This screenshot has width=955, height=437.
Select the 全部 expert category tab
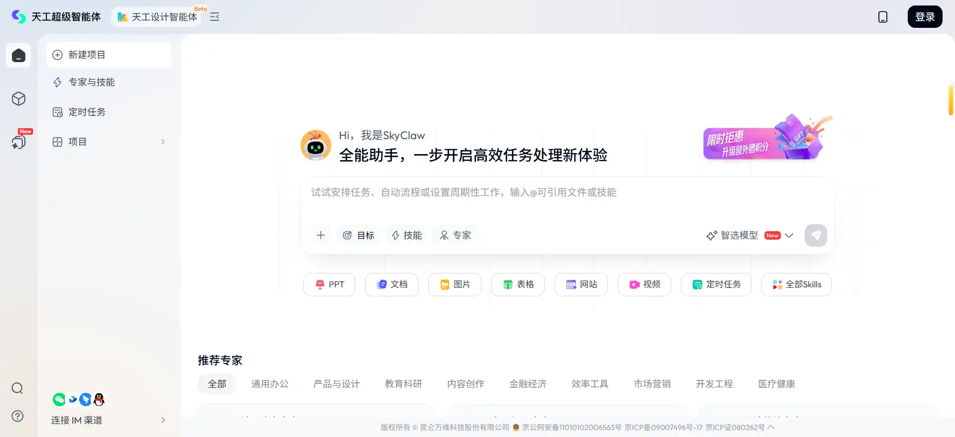coord(217,384)
